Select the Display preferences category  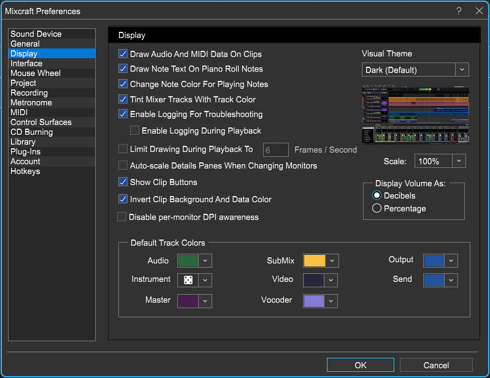pyautogui.click(x=52, y=53)
